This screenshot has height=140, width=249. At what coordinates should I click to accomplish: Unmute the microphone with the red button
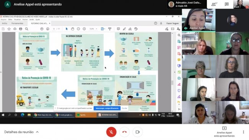(111, 132)
